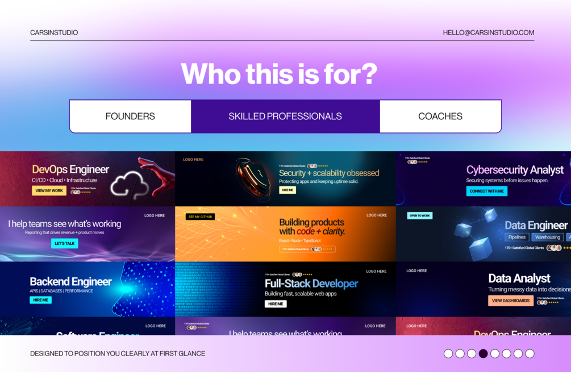This screenshot has height=372, width=571.
Task: Open the COACHES tab
Action: (440, 116)
